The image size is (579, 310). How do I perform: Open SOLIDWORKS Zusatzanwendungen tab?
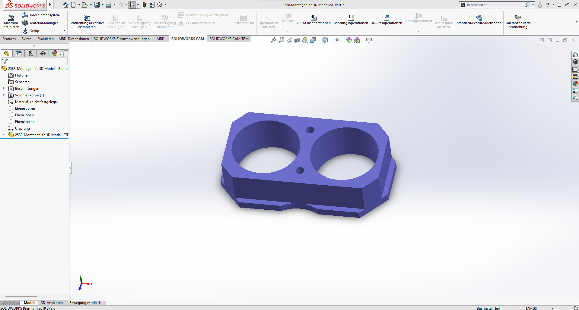tap(122, 39)
